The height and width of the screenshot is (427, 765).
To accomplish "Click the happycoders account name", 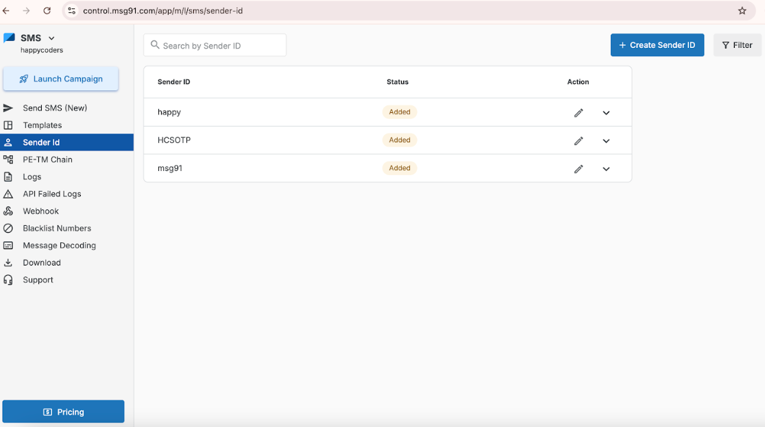I will tap(41, 50).
